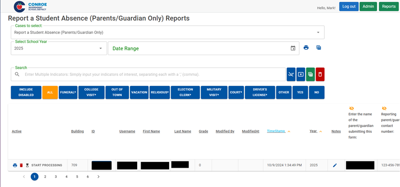This screenshot has height=187, width=400.
Task: Clear the search with the X box button
Action: 301,74
